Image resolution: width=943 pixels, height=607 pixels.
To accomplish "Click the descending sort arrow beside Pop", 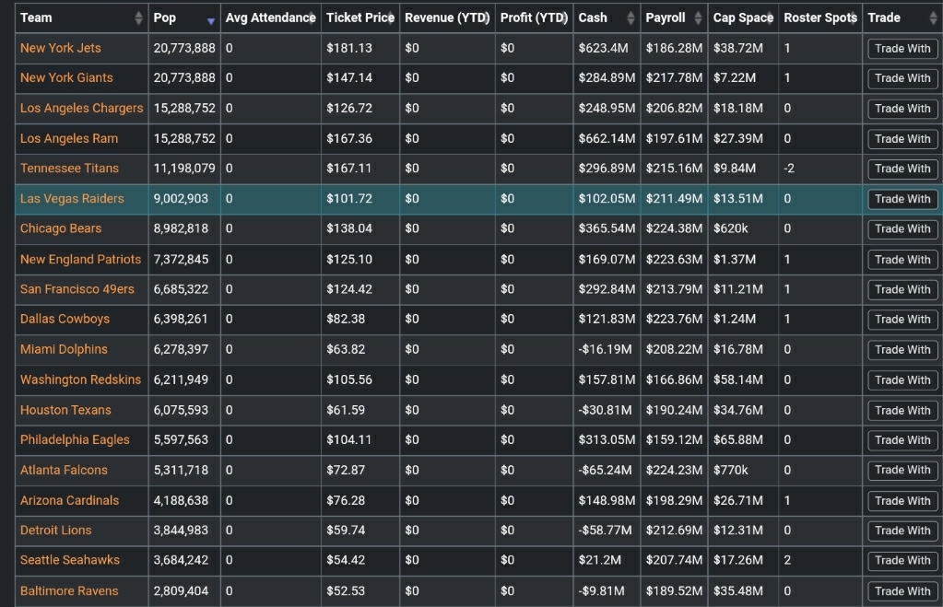I will pos(211,19).
